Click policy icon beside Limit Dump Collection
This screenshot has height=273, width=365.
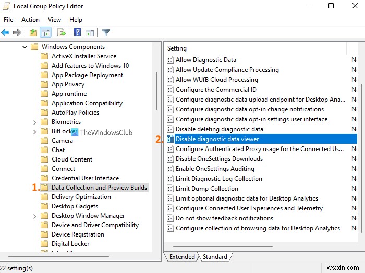(x=170, y=189)
